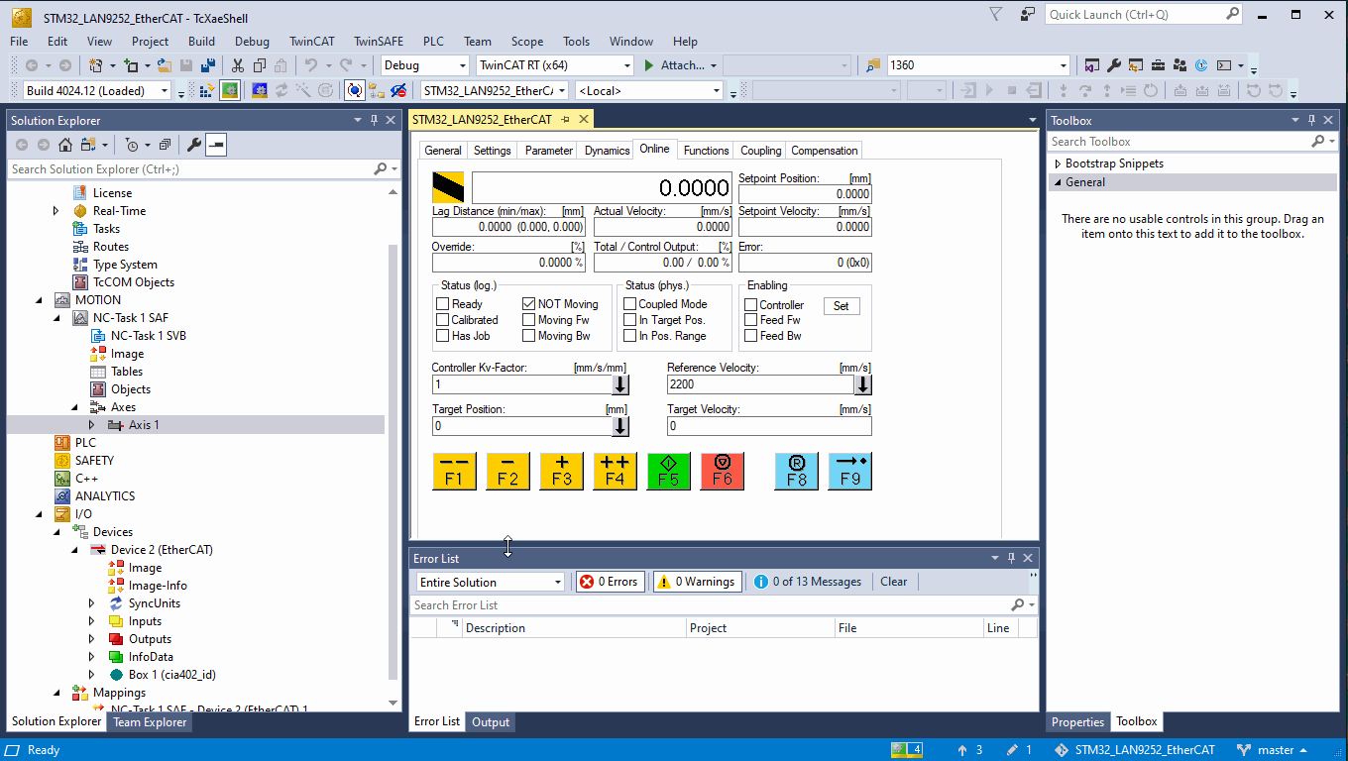Start axis motion with green F5 button
The width and height of the screenshot is (1348, 761).
(x=669, y=471)
